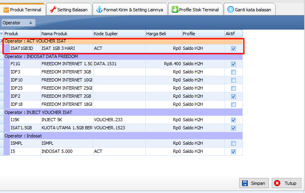Click INJECT 5K name cell
Viewport: 305px width, 193px height.
[x=67, y=120]
